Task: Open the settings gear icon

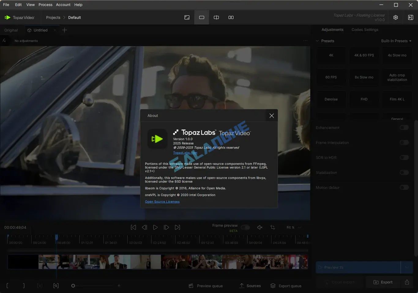Action: point(395,17)
